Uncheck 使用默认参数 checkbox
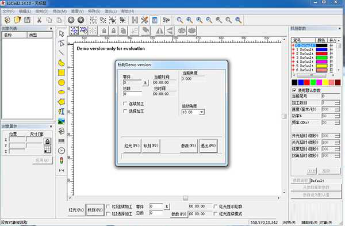 pos(294,90)
